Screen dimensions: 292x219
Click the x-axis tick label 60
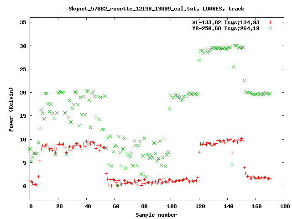(x=116, y=206)
